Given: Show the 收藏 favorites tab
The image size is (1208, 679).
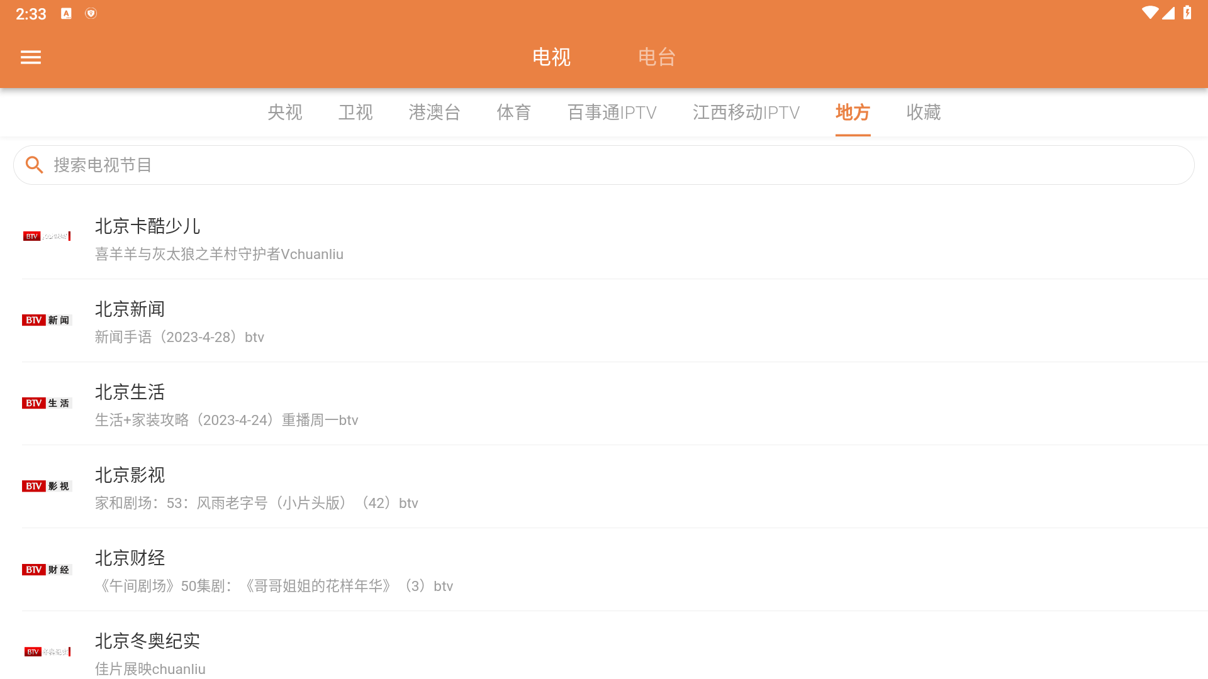Looking at the screenshot, I should pos(923,113).
